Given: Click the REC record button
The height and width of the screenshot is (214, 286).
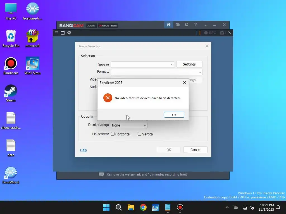Looking at the screenshot, I should [210, 33].
